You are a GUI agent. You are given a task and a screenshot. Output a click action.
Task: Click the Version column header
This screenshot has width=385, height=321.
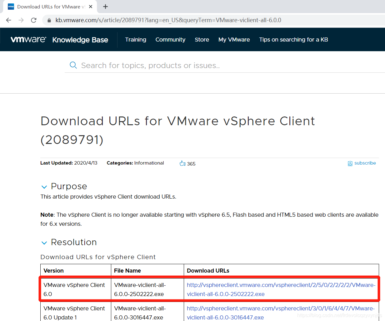point(53,271)
